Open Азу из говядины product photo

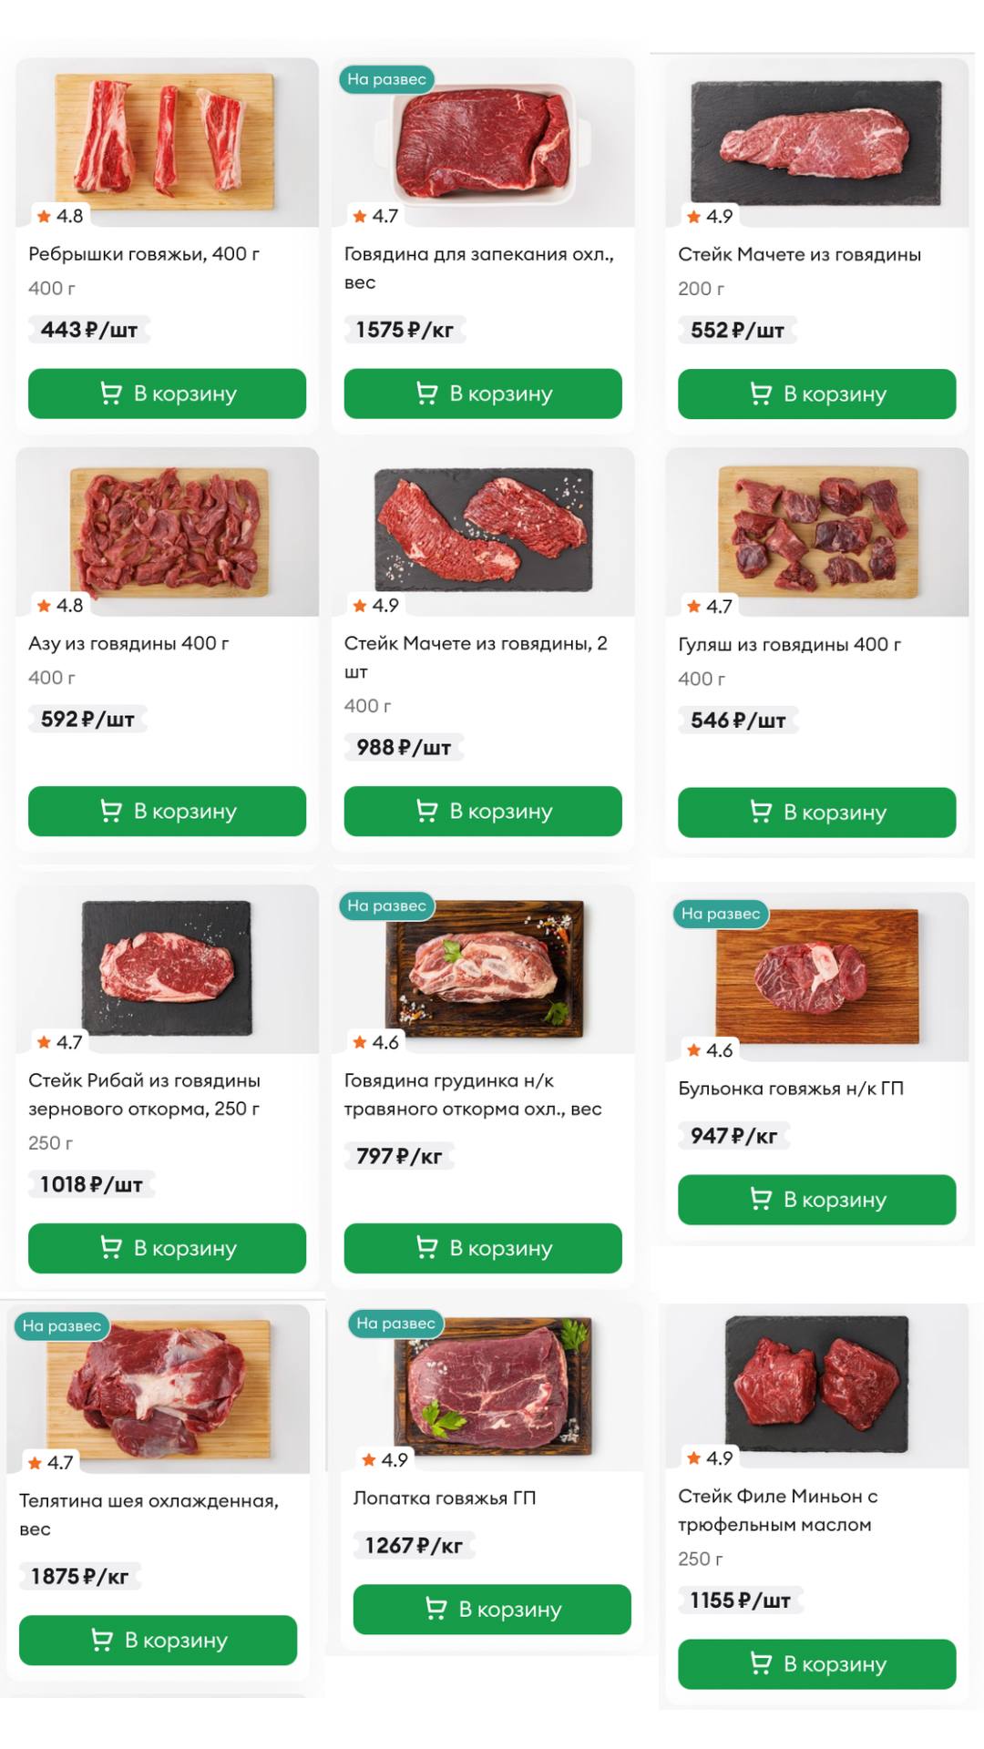(x=169, y=530)
